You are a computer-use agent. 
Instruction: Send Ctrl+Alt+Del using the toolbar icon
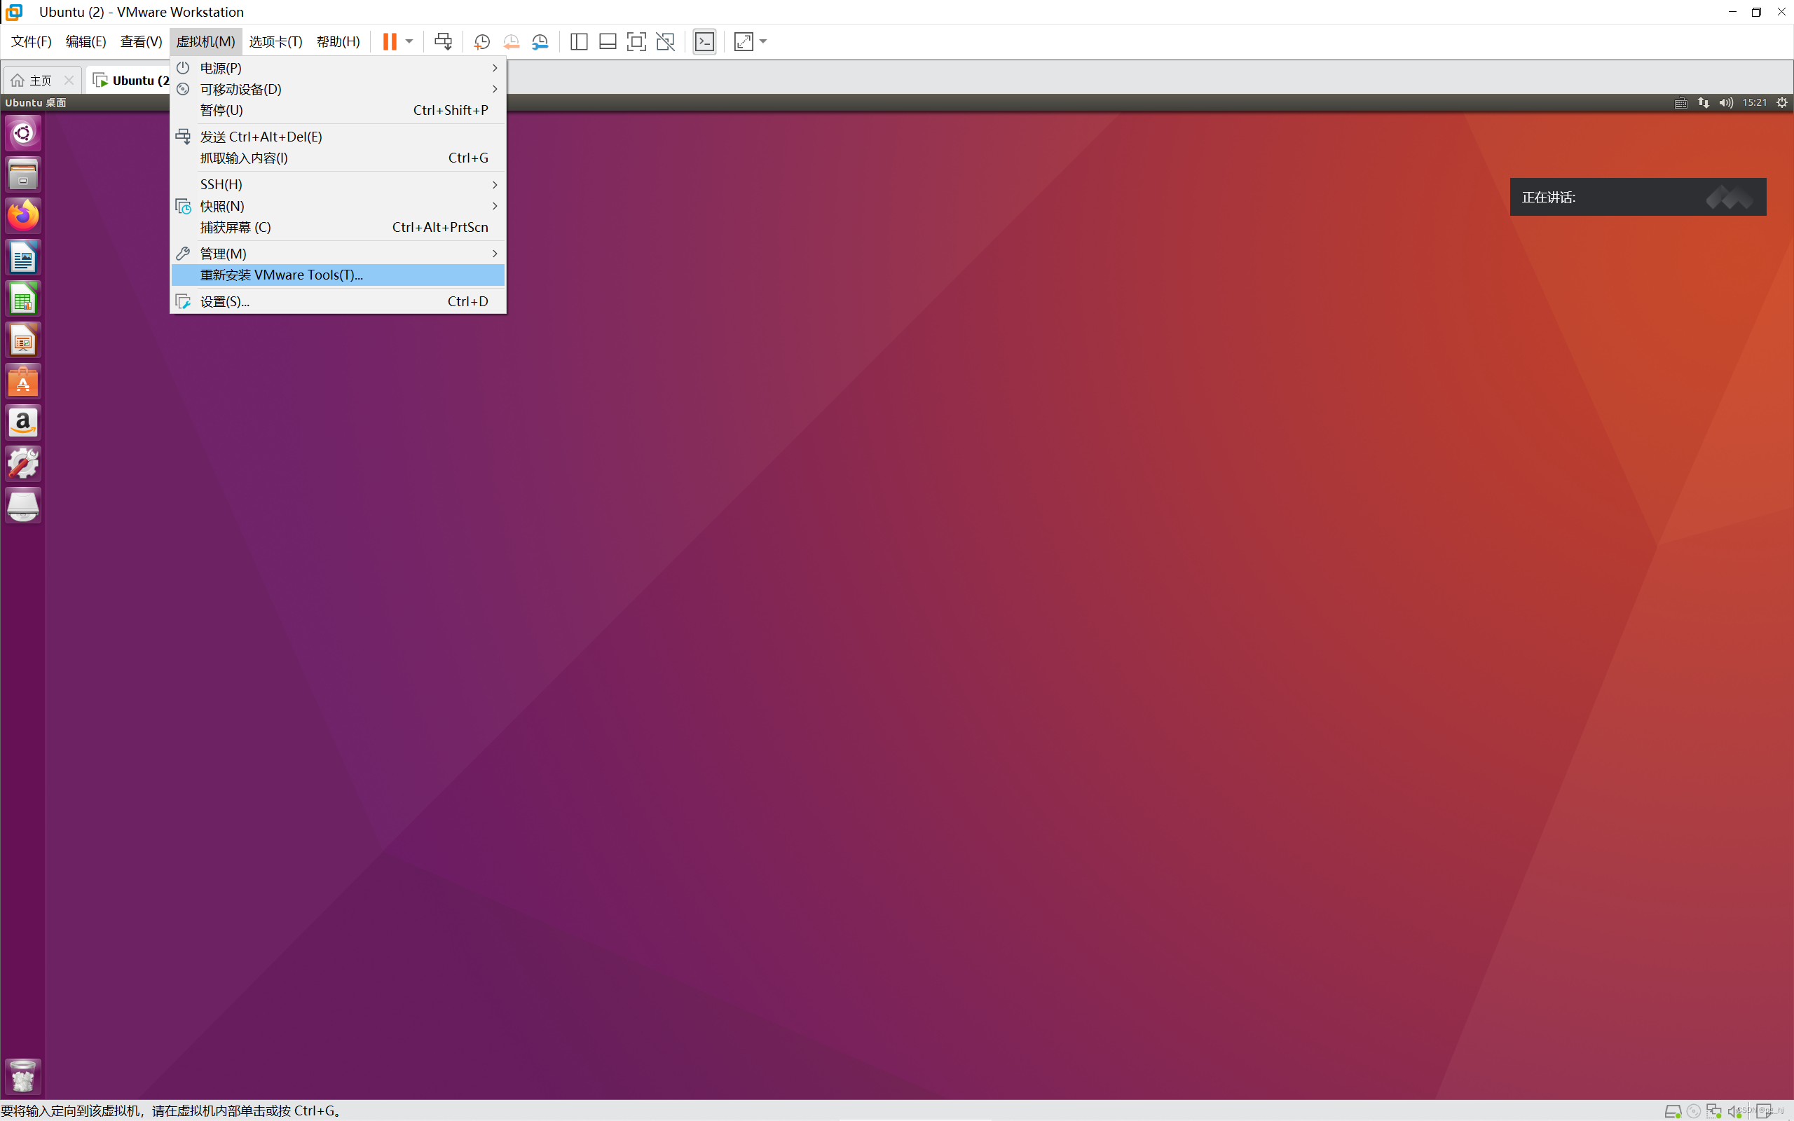444,42
